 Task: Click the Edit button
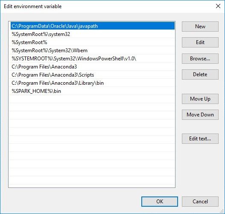point(200,42)
